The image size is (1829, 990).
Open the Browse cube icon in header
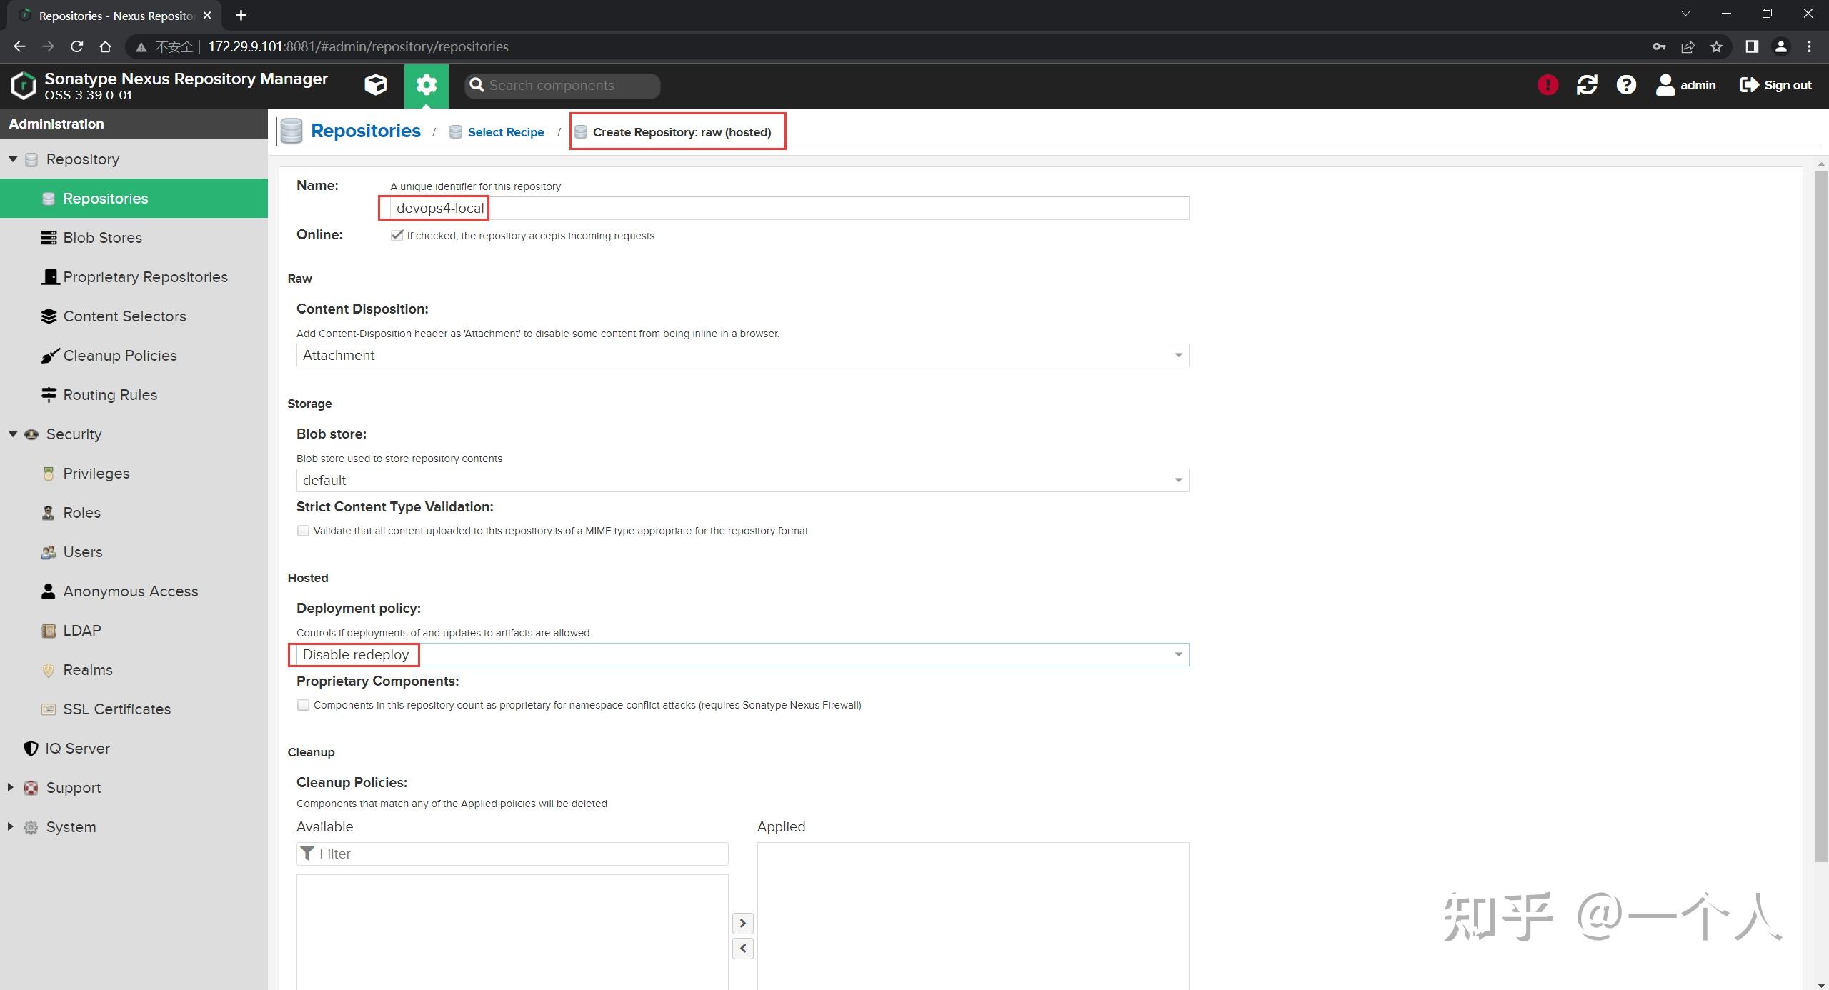375,85
